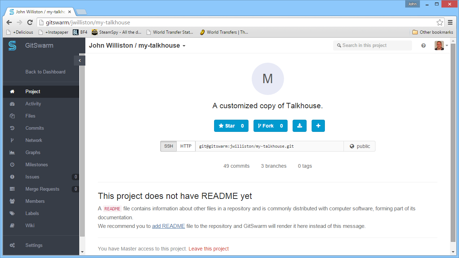Click Leave this project link
Screen dimensions: 459x258
coord(208,249)
